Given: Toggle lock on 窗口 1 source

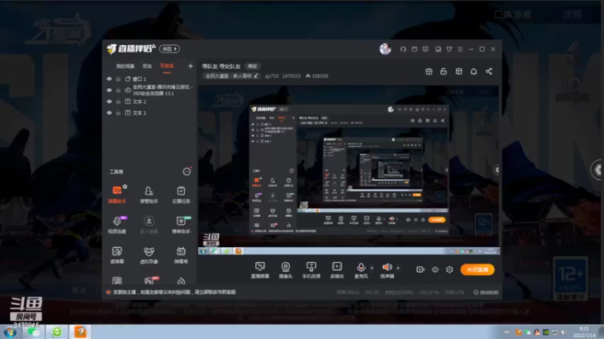Looking at the screenshot, I should coord(119,79).
